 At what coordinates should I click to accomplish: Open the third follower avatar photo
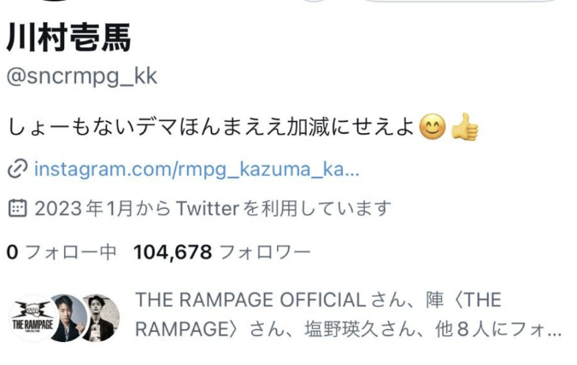click(101, 318)
